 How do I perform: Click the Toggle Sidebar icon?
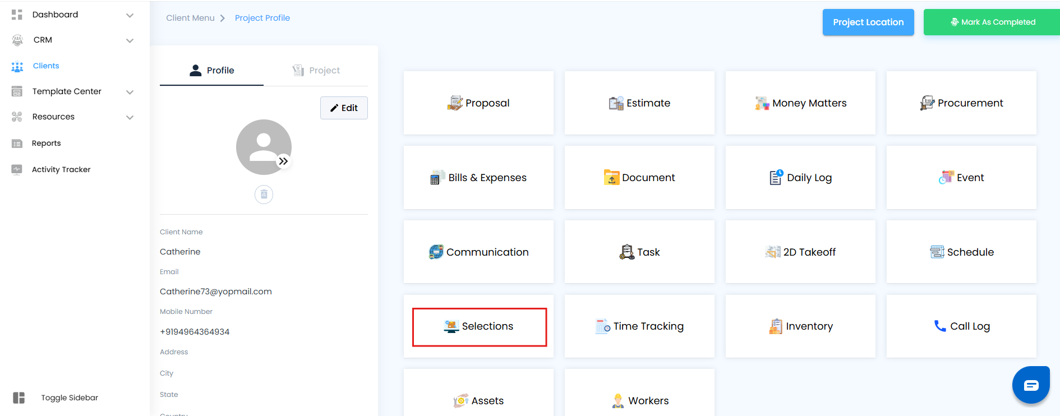click(x=19, y=397)
